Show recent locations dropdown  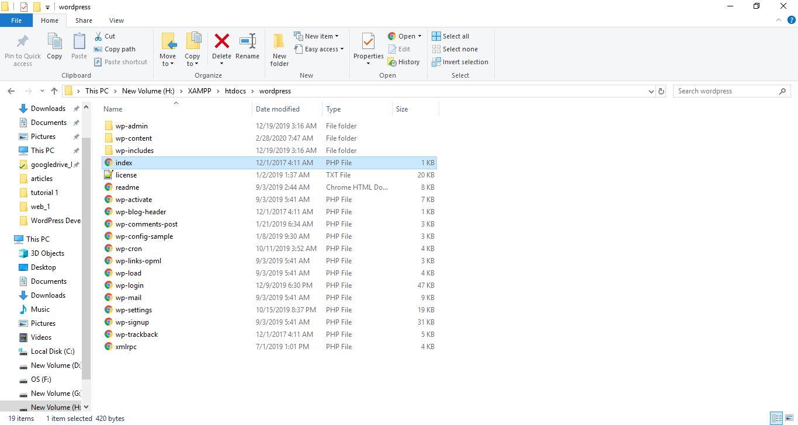42,91
